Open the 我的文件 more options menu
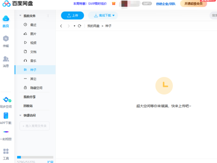217x163 pixels. (48, 16)
